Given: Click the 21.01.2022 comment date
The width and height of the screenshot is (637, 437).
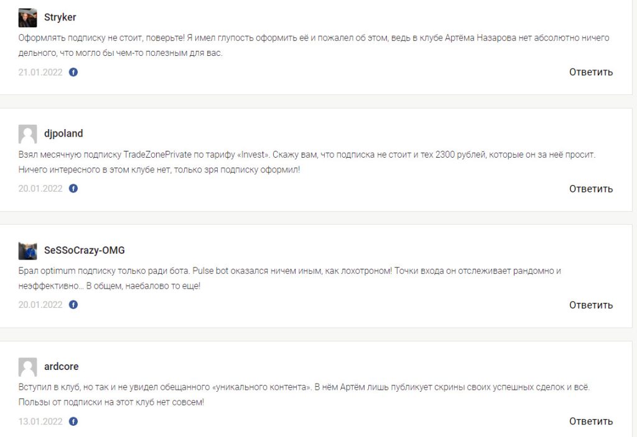Looking at the screenshot, I should tap(40, 72).
